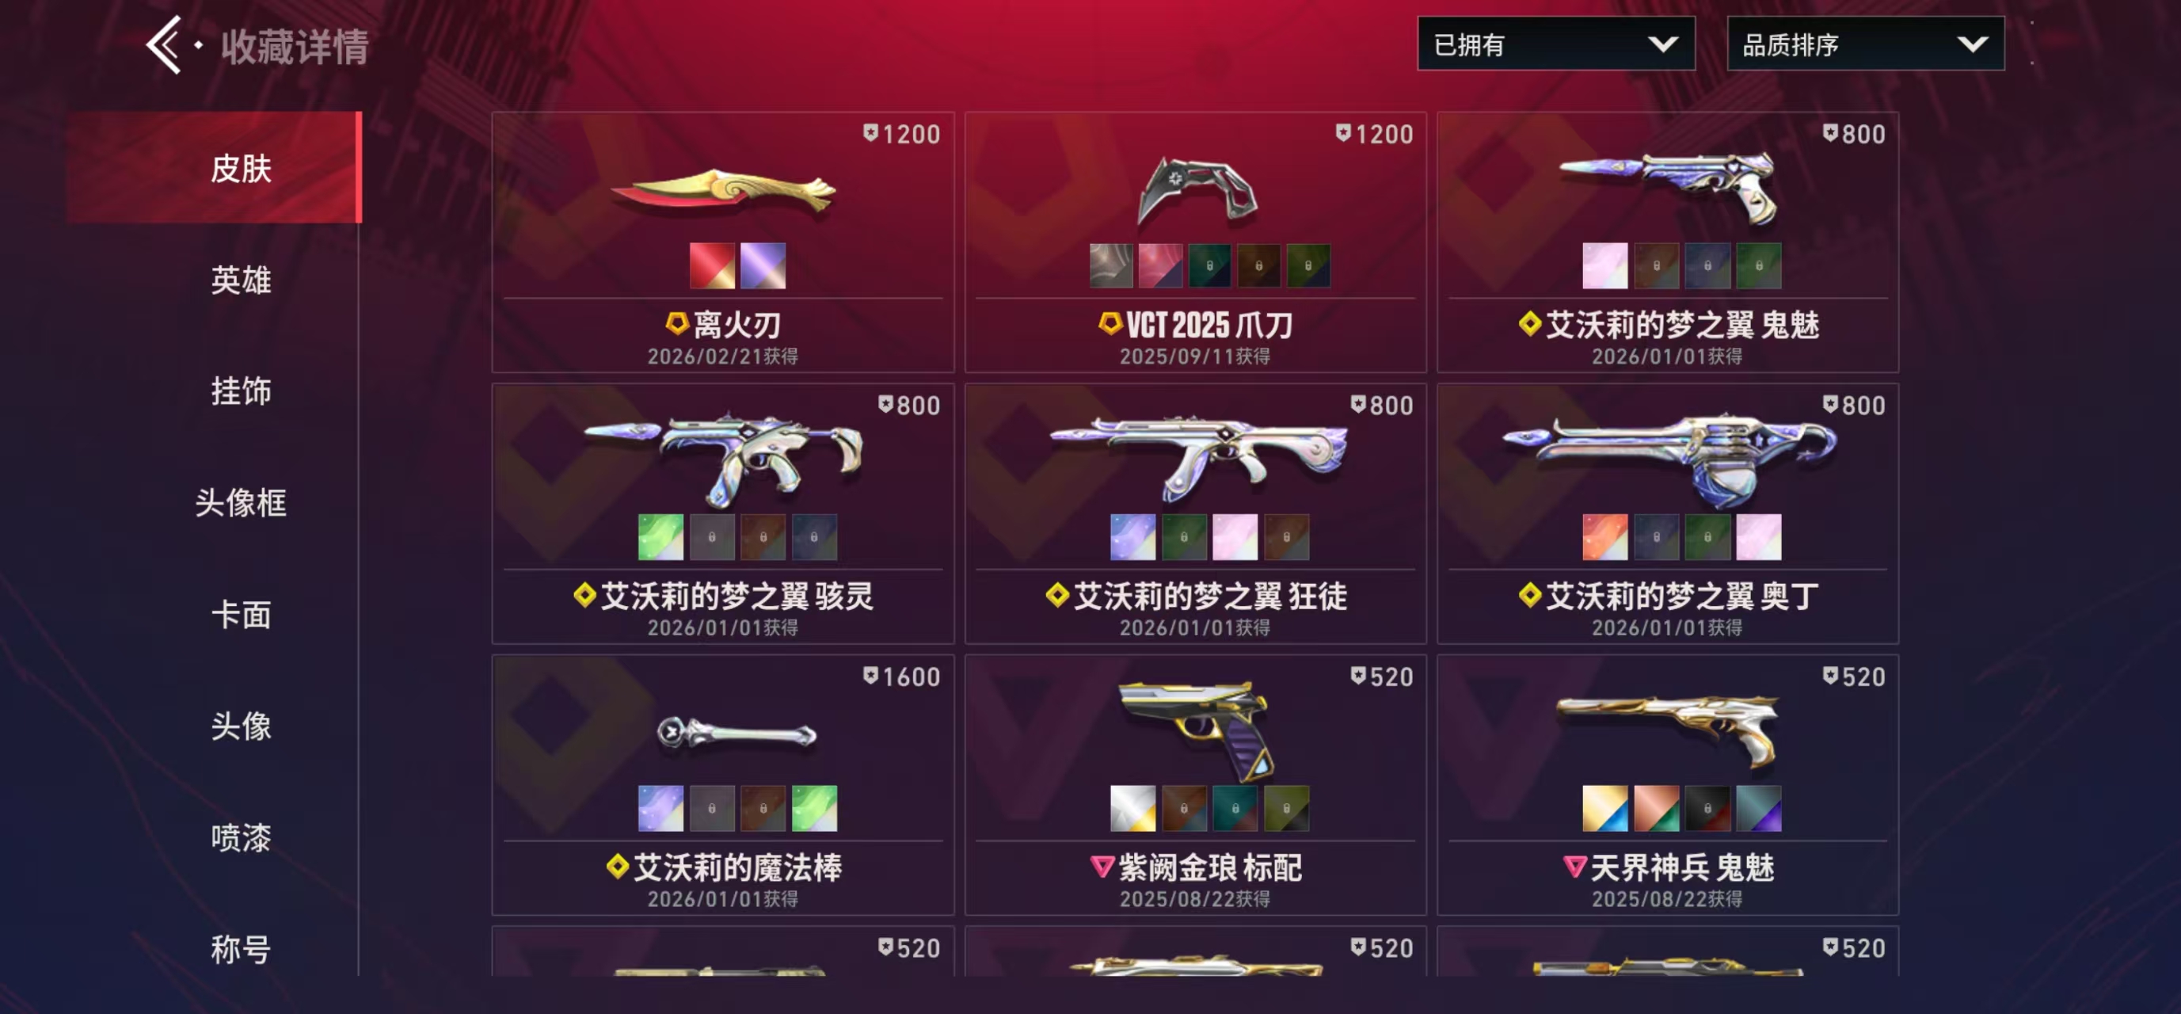This screenshot has width=2181, height=1014.
Task: Open the 喷漆 sprays category
Action: tap(242, 838)
